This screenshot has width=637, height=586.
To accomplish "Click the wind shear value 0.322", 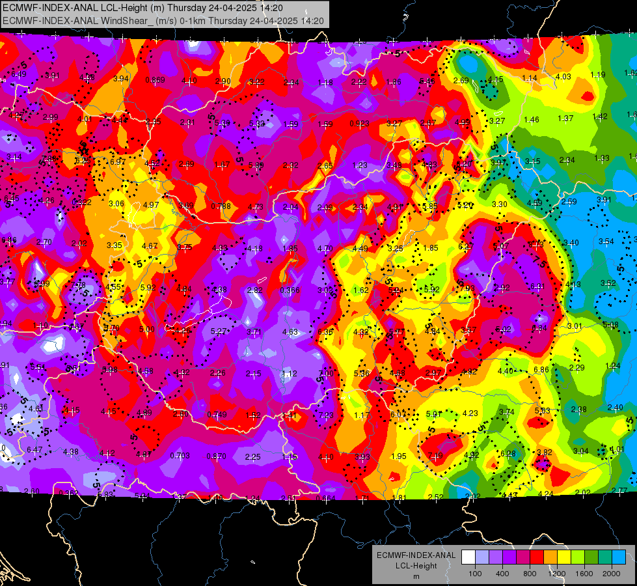I will [x=81, y=202].
